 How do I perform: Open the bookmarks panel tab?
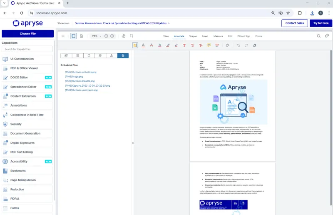[89, 56]
